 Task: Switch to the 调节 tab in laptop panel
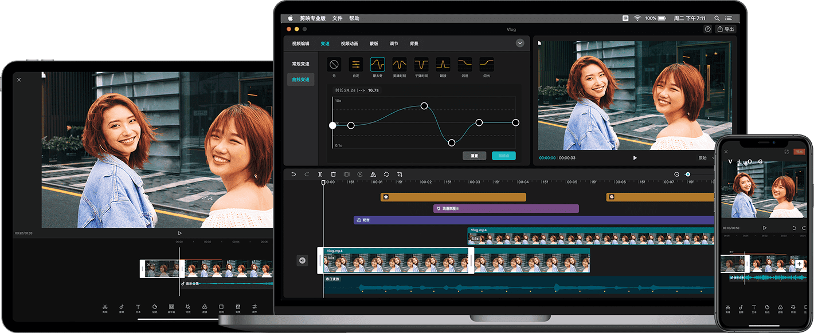pyautogui.click(x=394, y=43)
